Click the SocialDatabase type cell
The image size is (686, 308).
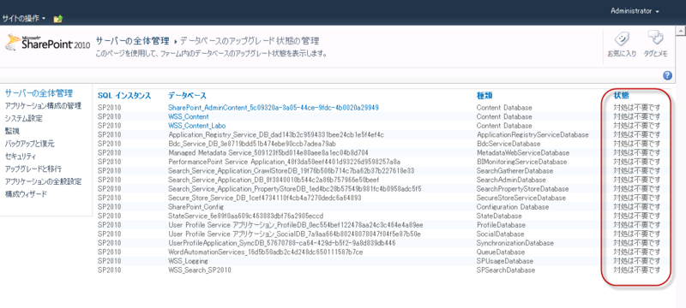(500, 234)
